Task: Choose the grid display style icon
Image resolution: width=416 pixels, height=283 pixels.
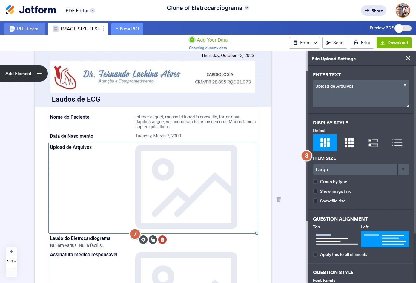Action: pos(349,143)
